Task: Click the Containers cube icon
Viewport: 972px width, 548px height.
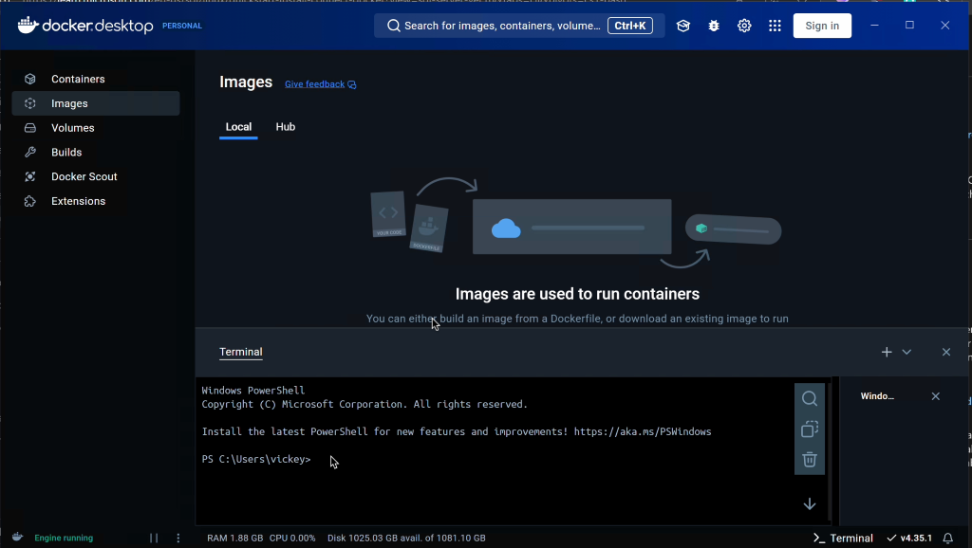Action: point(29,80)
